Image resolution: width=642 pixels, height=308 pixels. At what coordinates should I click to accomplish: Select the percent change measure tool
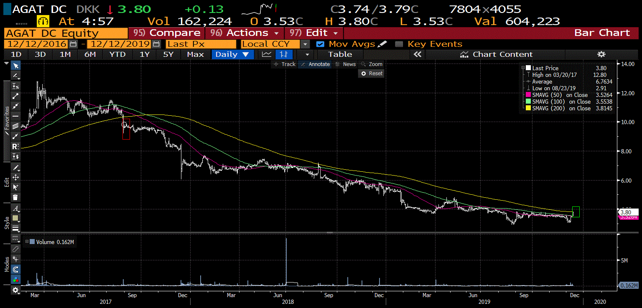(16, 86)
